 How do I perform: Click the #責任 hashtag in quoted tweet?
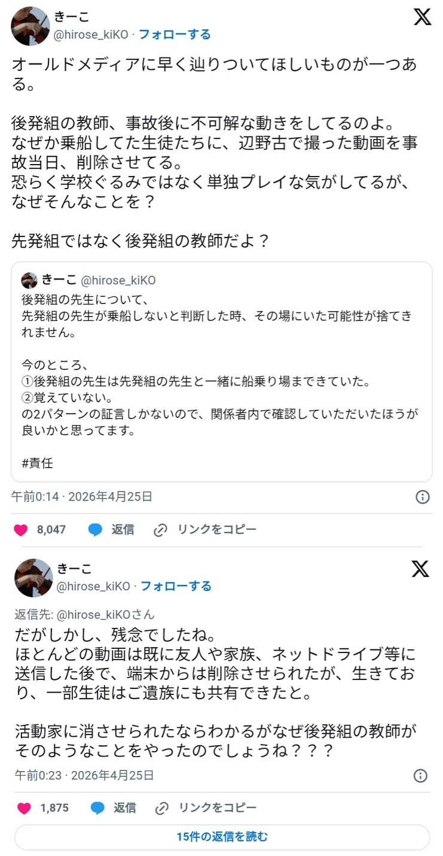click(38, 463)
